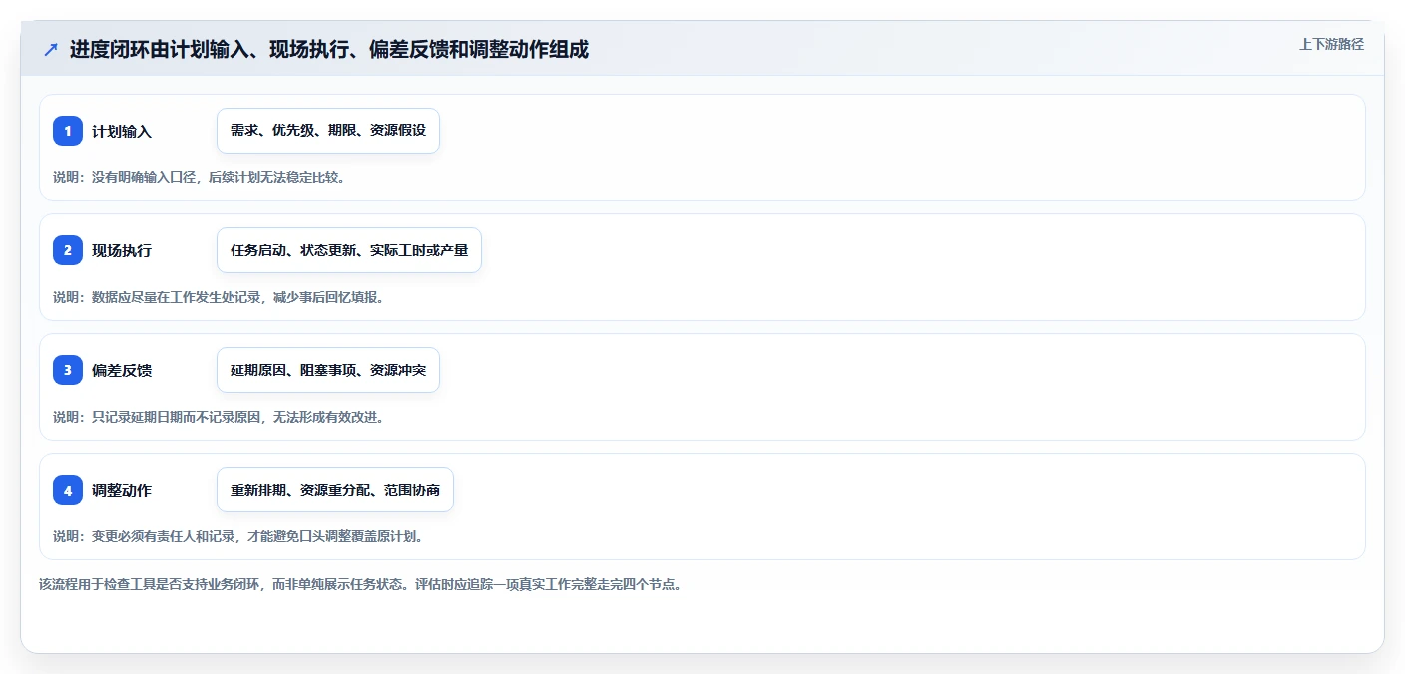Click the chip 需求、优先级、期限、资源假设

tap(328, 131)
